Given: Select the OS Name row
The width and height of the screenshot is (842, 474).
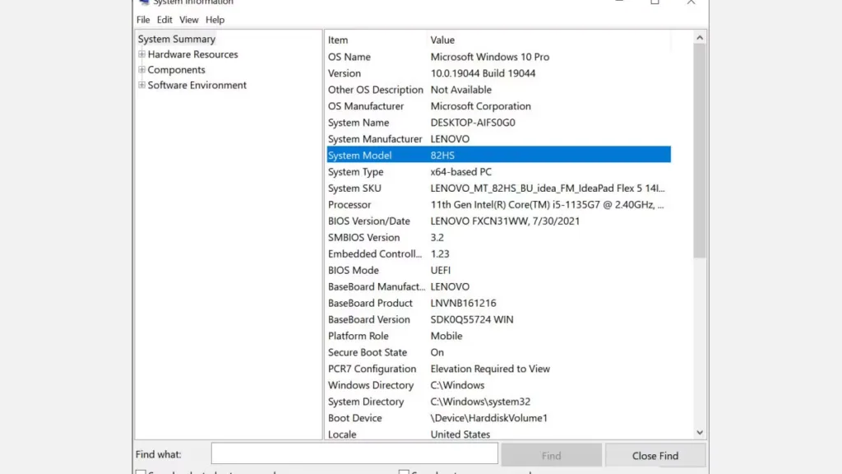Looking at the screenshot, I should (498, 57).
